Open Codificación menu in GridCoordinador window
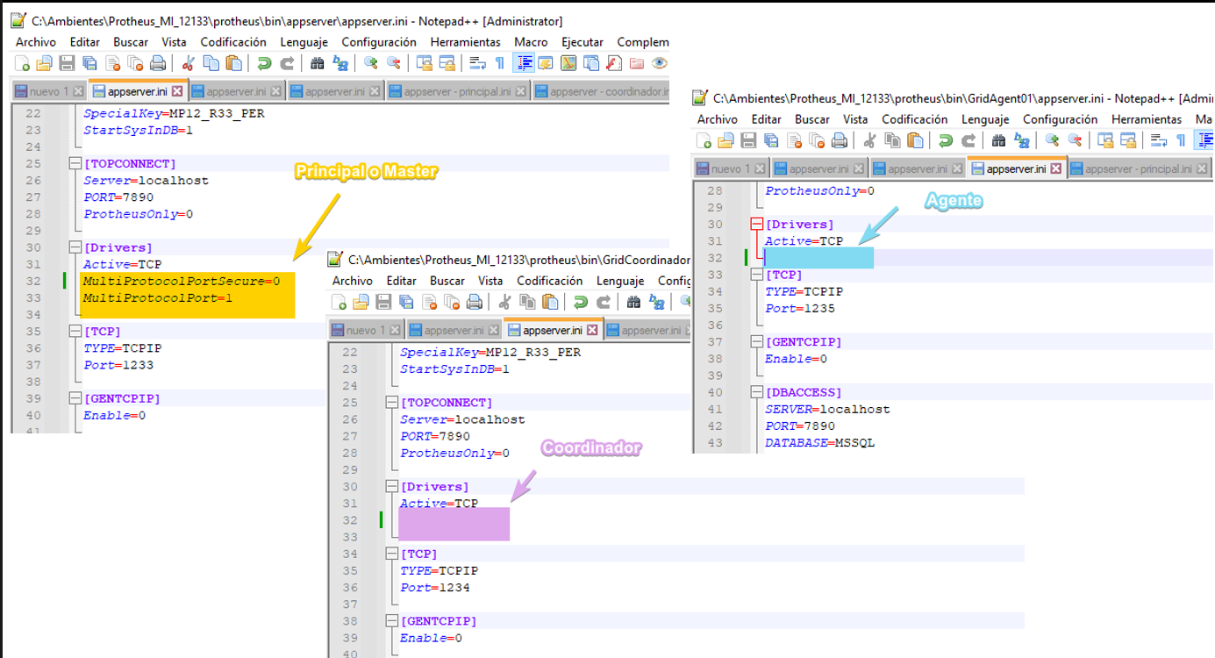Viewport: 1215px width, 658px height. [550, 281]
